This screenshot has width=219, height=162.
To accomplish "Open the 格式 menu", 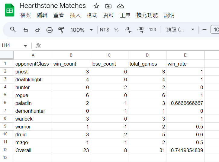I will coord(92,15).
